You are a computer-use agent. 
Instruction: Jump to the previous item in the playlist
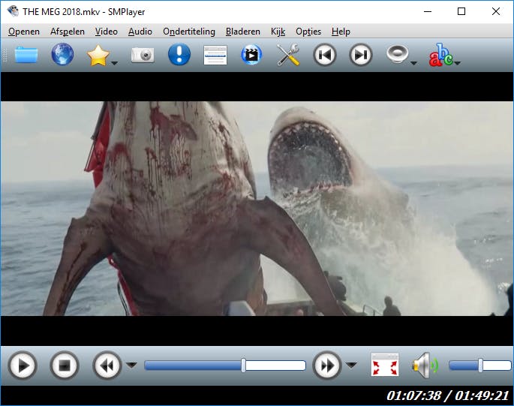[x=324, y=55]
